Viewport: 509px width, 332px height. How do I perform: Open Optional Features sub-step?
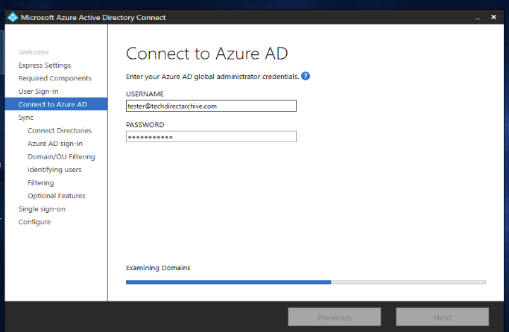click(x=56, y=196)
